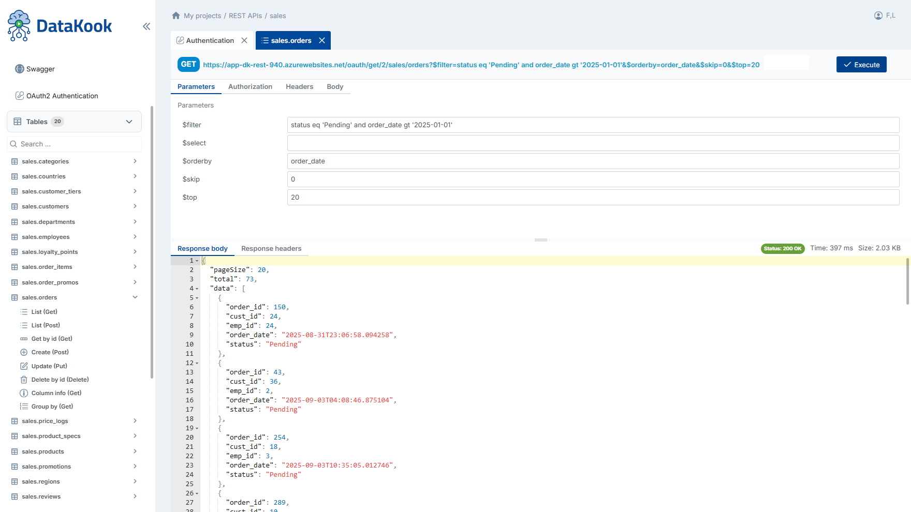Switch to the Authorization tab
Screen dimensions: 911x512
click(x=250, y=87)
